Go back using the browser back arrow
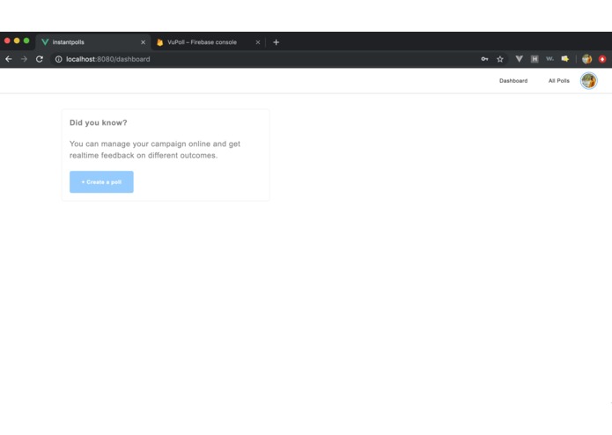612x435 pixels. (9, 59)
